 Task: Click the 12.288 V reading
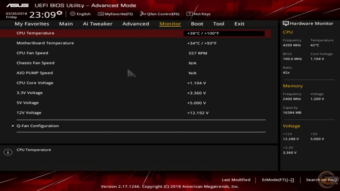pyautogui.click(x=291, y=139)
